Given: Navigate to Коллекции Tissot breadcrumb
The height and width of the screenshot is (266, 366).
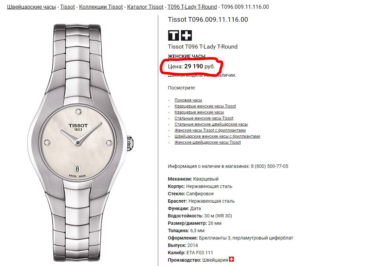Looking at the screenshot, I should (x=101, y=7).
